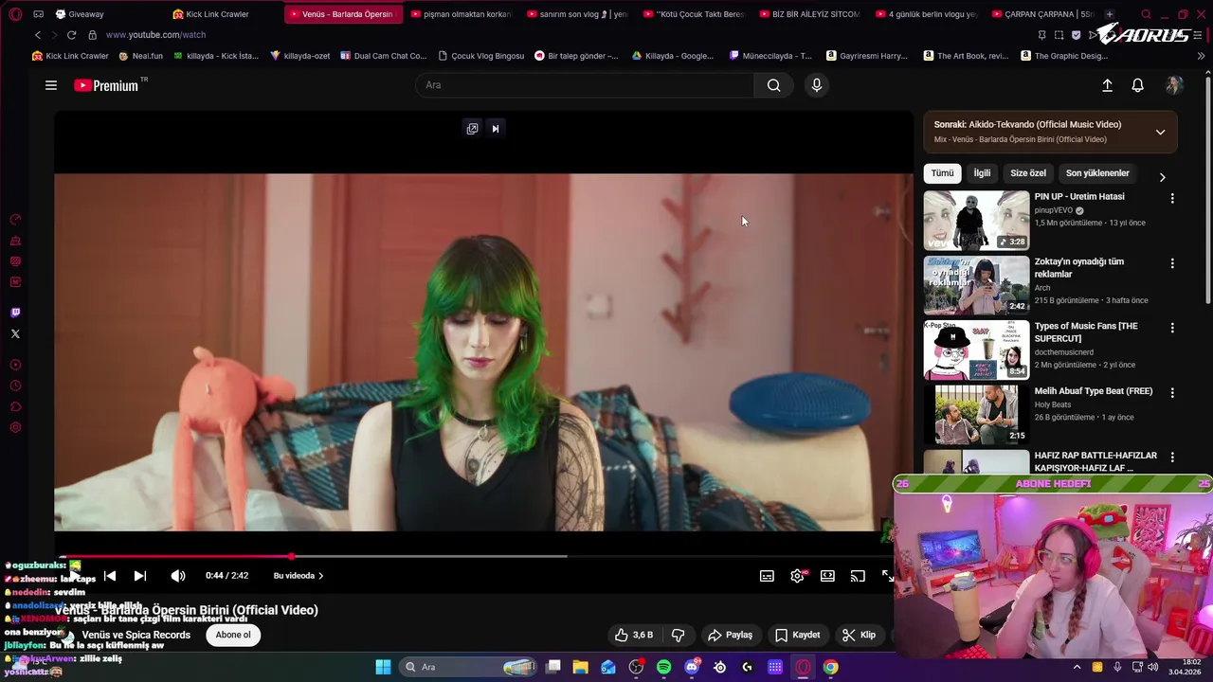Open more options for Melih Abuaf Type Beat

(x=1172, y=392)
